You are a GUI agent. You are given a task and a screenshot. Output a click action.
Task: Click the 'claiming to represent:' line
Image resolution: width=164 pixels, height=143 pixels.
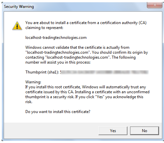[44, 28]
